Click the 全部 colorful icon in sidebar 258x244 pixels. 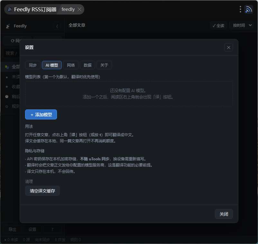[x=7, y=67]
